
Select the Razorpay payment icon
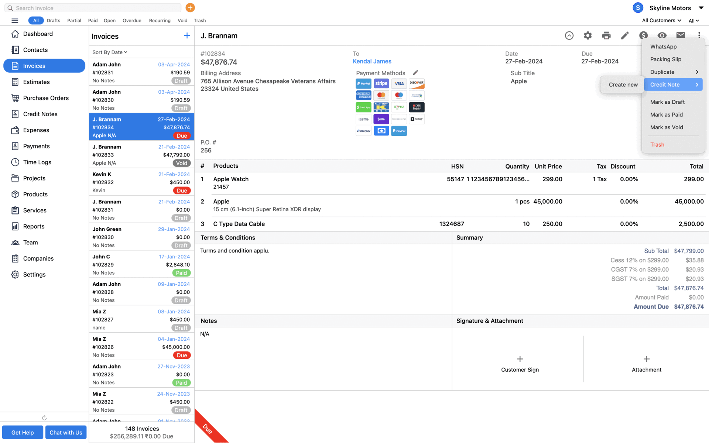click(363, 131)
